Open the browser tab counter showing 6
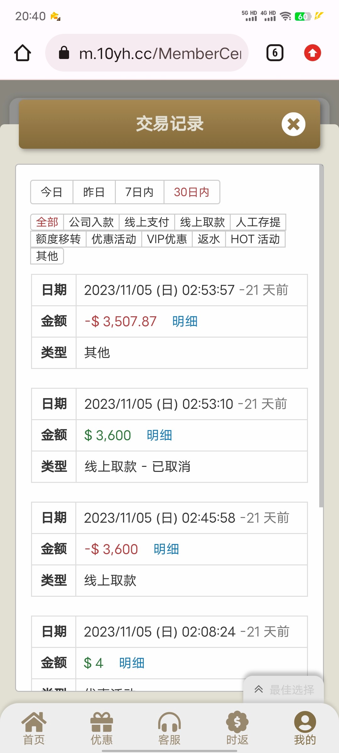339x753 pixels. 275,53
